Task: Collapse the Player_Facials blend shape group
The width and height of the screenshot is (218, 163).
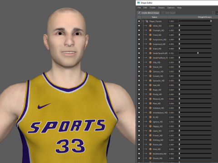Action: click(x=143, y=21)
